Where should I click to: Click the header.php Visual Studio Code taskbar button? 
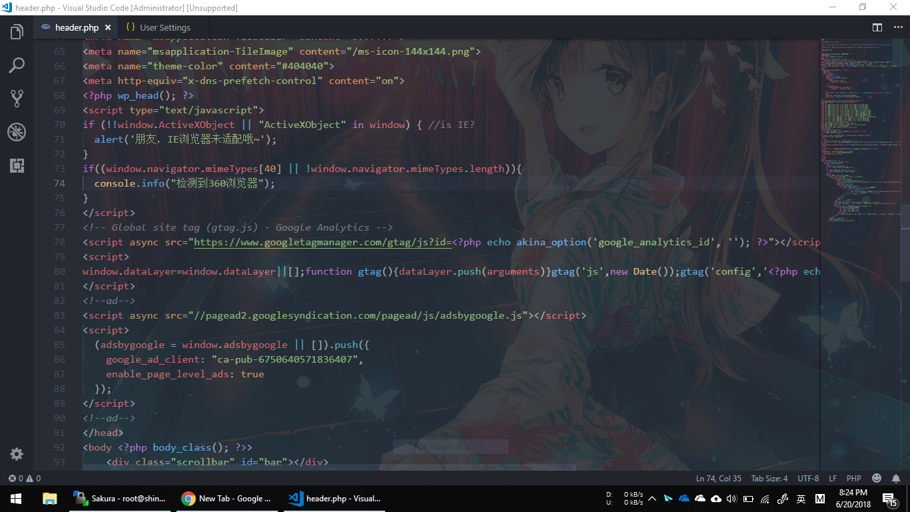tap(336, 498)
